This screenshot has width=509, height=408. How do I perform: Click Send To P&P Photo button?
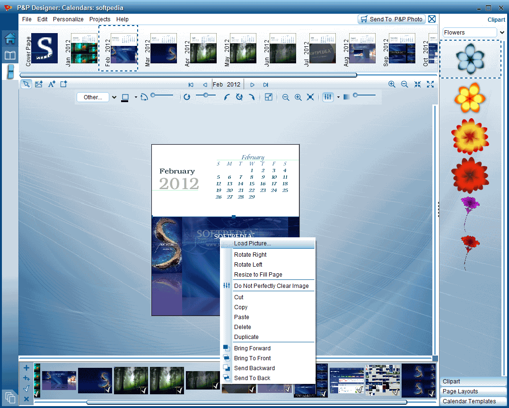pyautogui.click(x=392, y=19)
